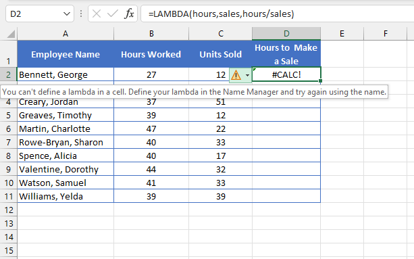
Task: Select the cell Martin, Charlotte
Action: [x=66, y=128]
